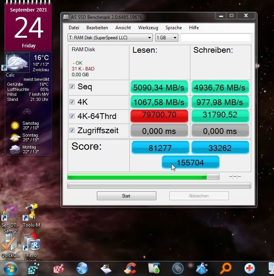Viewport: 274px width, 276px height.
Task: Click the binoculars icon in the weather widget
Action: pos(27,111)
